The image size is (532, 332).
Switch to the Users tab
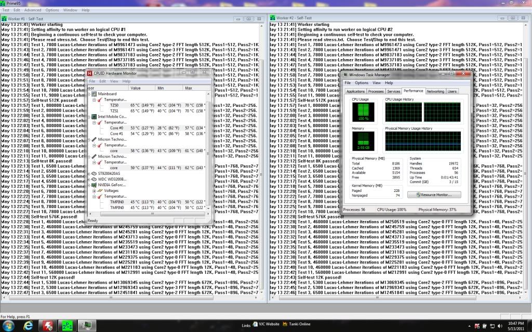coord(452,91)
